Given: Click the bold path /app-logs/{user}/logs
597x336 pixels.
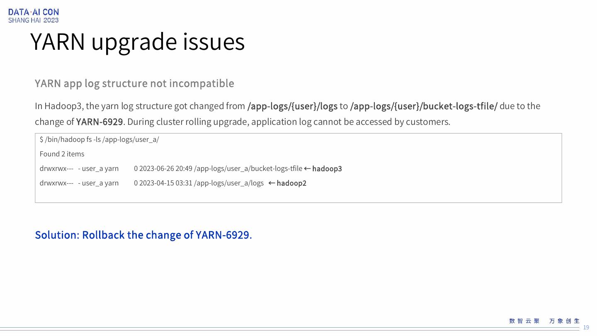Looking at the screenshot, I should click(292, 106).
